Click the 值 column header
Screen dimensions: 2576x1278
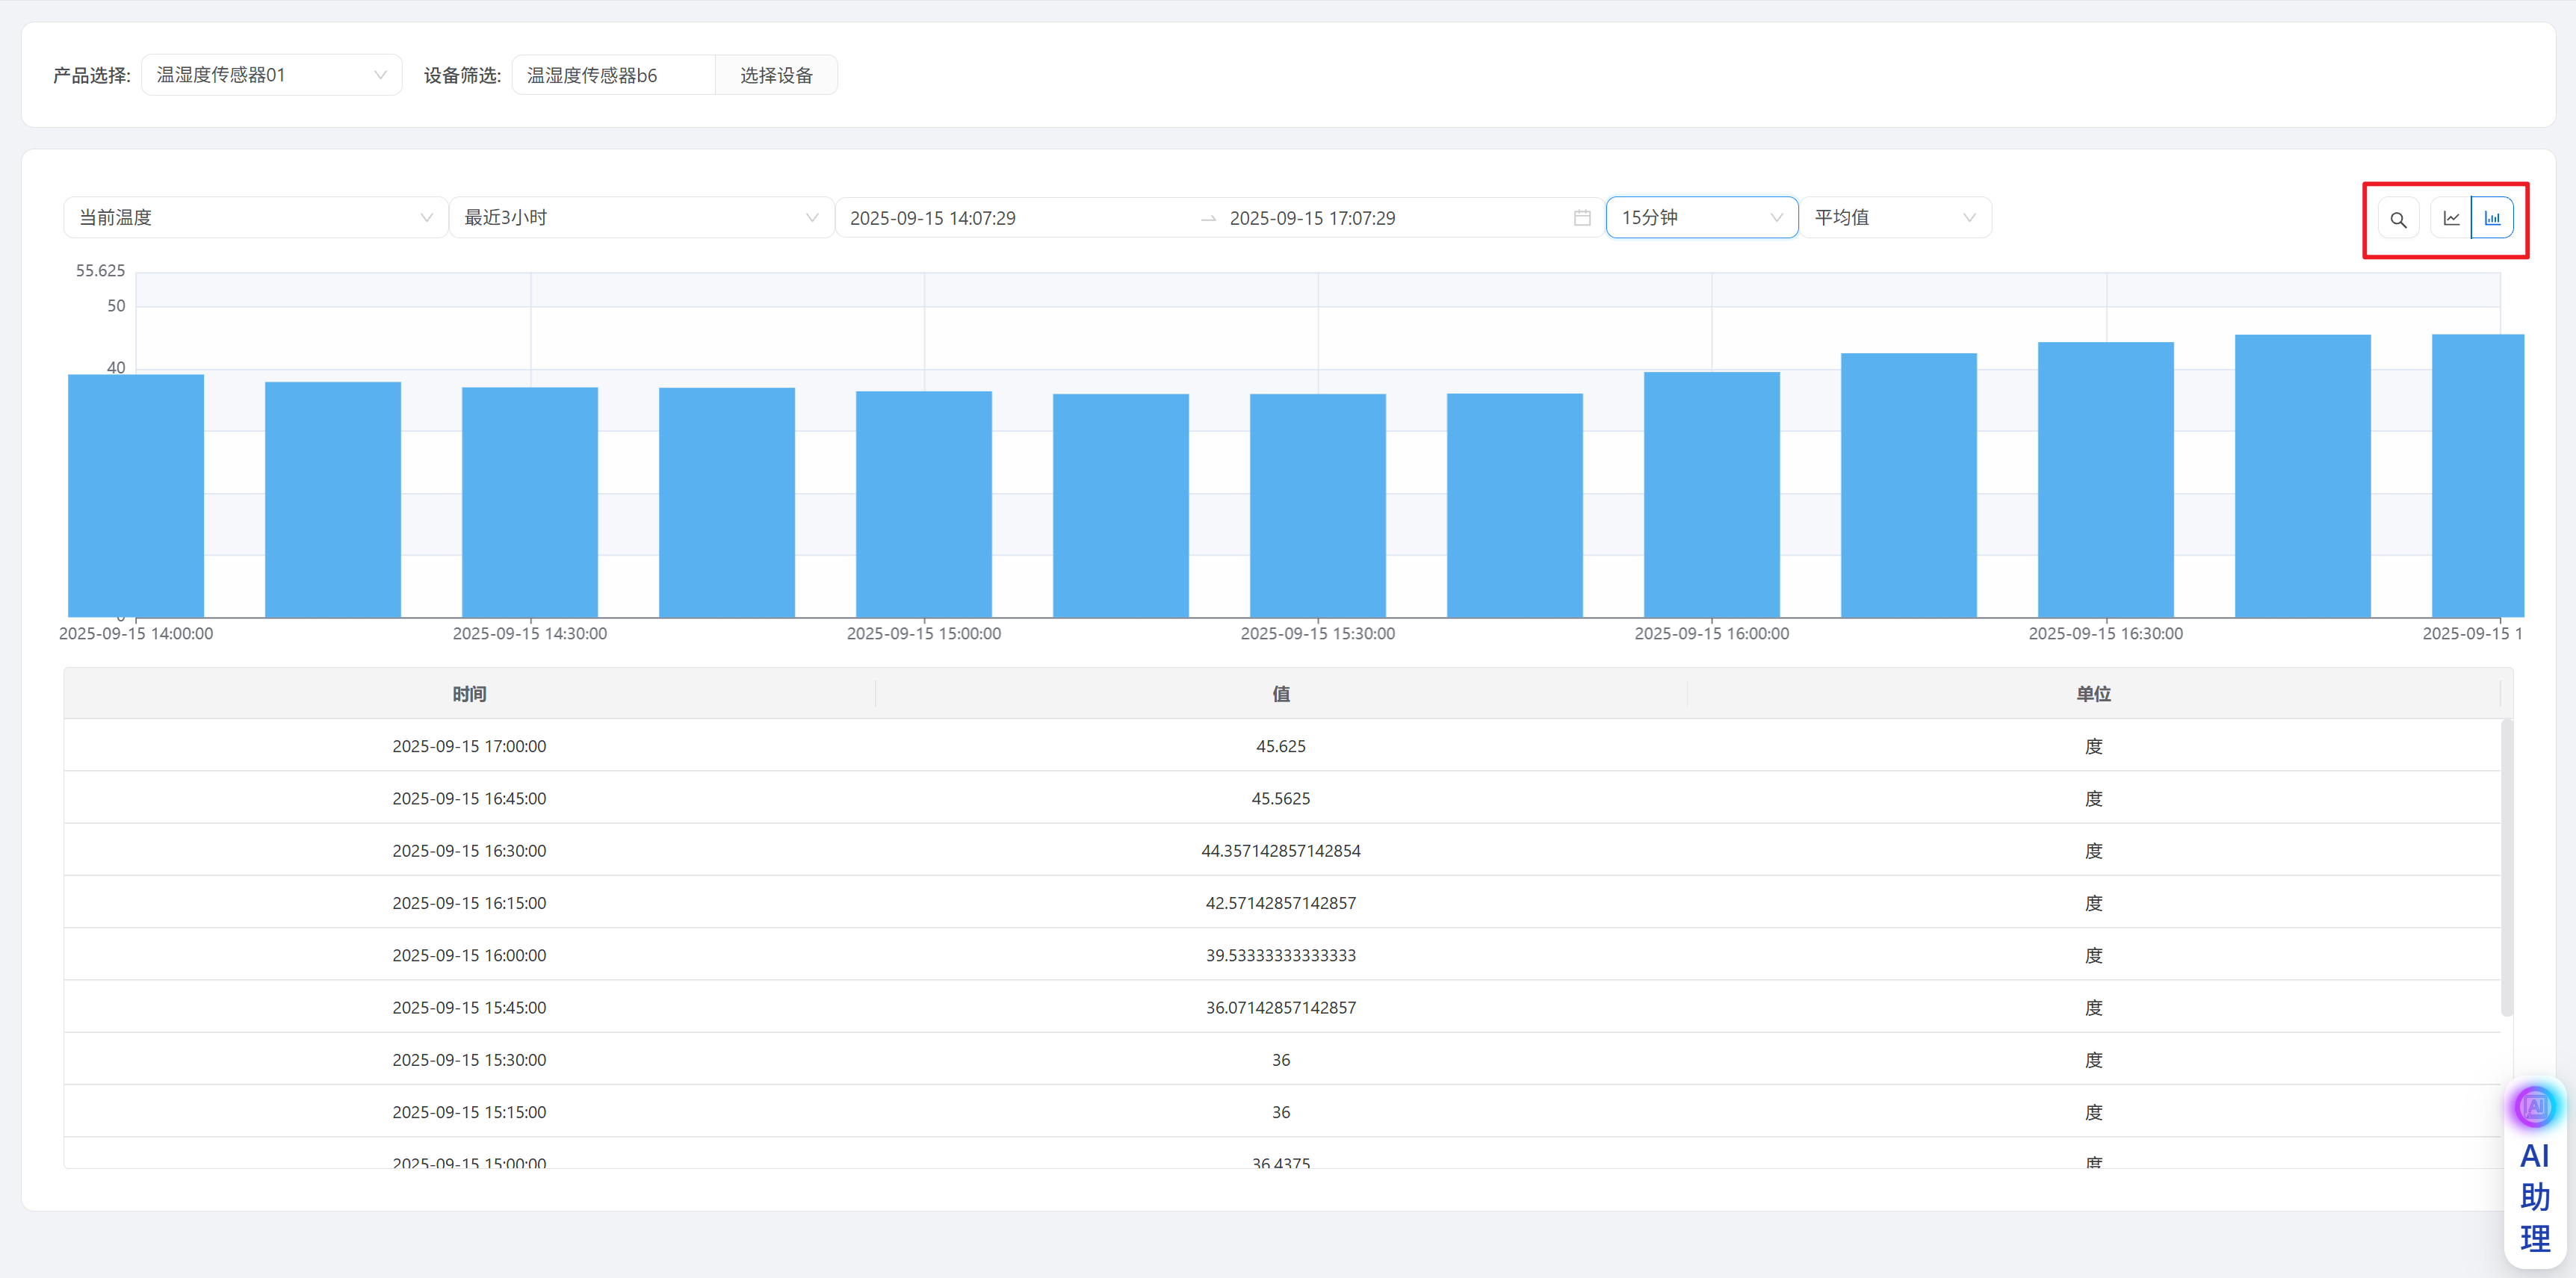[x=1280, y=694]
